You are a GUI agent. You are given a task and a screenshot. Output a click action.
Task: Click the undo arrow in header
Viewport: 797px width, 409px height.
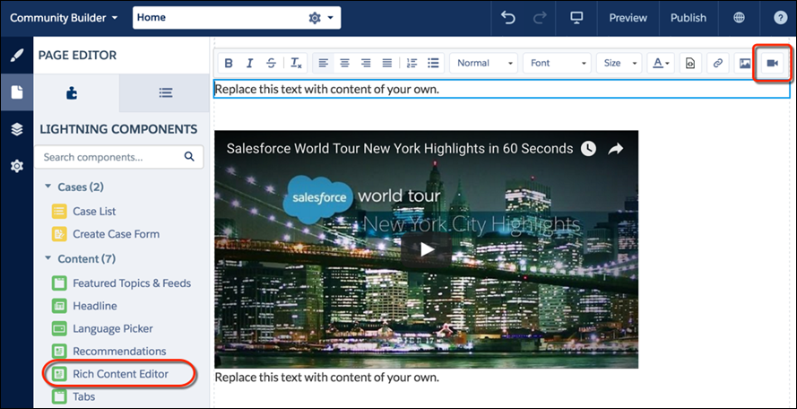pyautogui.click(x=508, y=18)
